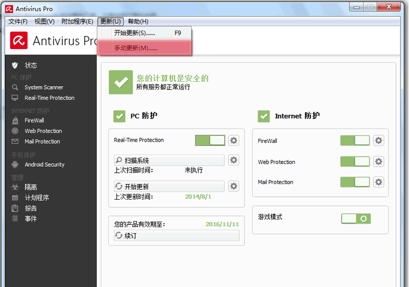Viewport: 409px width, 287px height.
Task: Click the flame icon for FireWall
Action: tap(15, 120)
